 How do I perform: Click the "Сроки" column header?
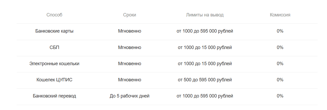(x=129, y=15)
